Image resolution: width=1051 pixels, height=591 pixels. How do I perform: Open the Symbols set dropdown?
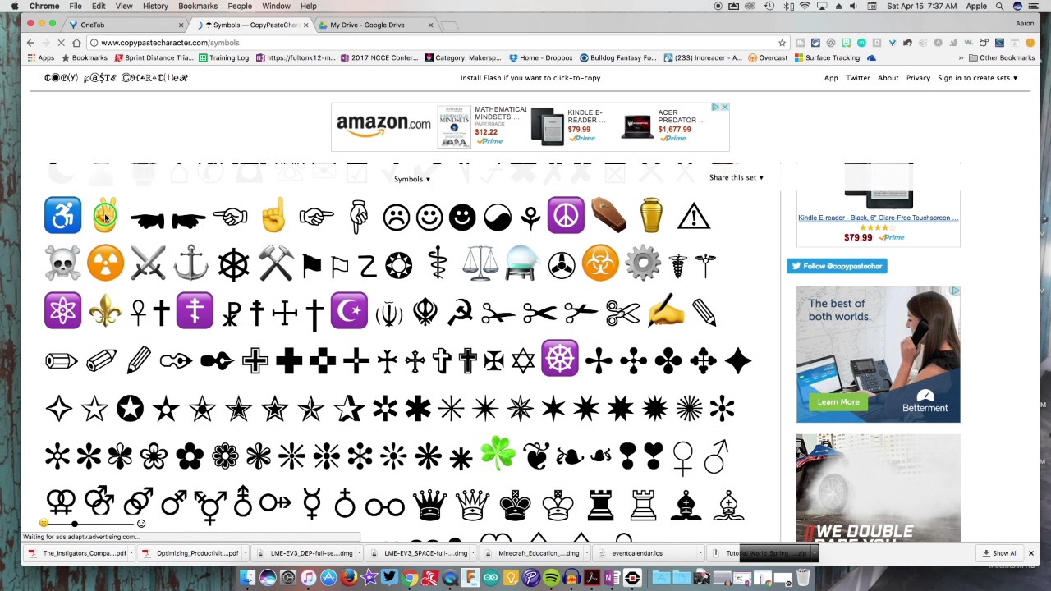click(x=412, y=179)
